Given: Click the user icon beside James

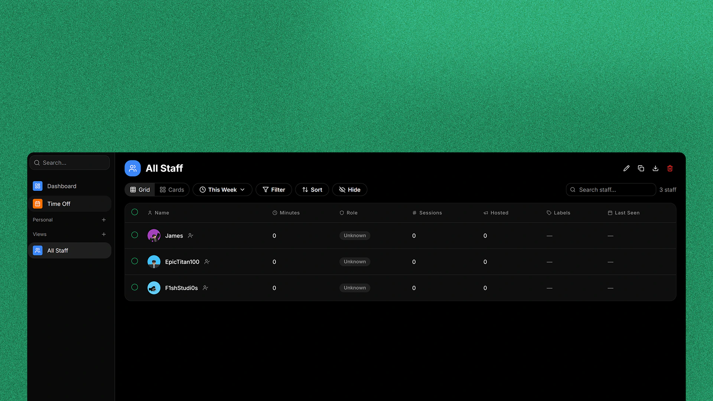Looking at the screenshot, I should tap(191, 235).
